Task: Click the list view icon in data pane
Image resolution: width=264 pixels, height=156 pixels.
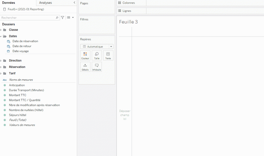Action: pos(69,18)
